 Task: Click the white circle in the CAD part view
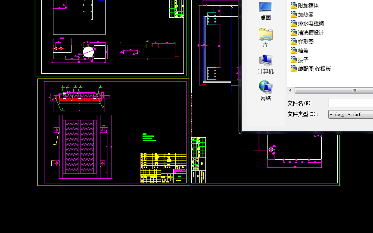[88, 52]
